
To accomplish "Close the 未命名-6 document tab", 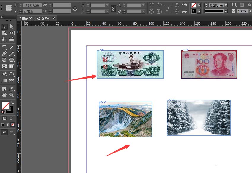I will click(54, 18).
